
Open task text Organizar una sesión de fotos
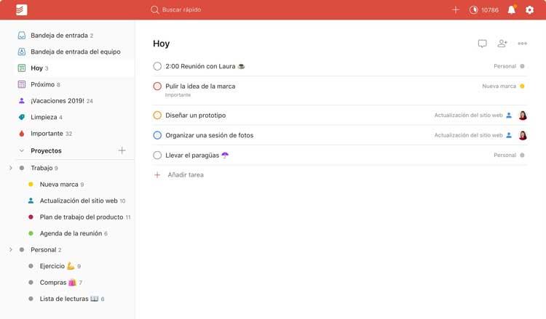[209, 135]
